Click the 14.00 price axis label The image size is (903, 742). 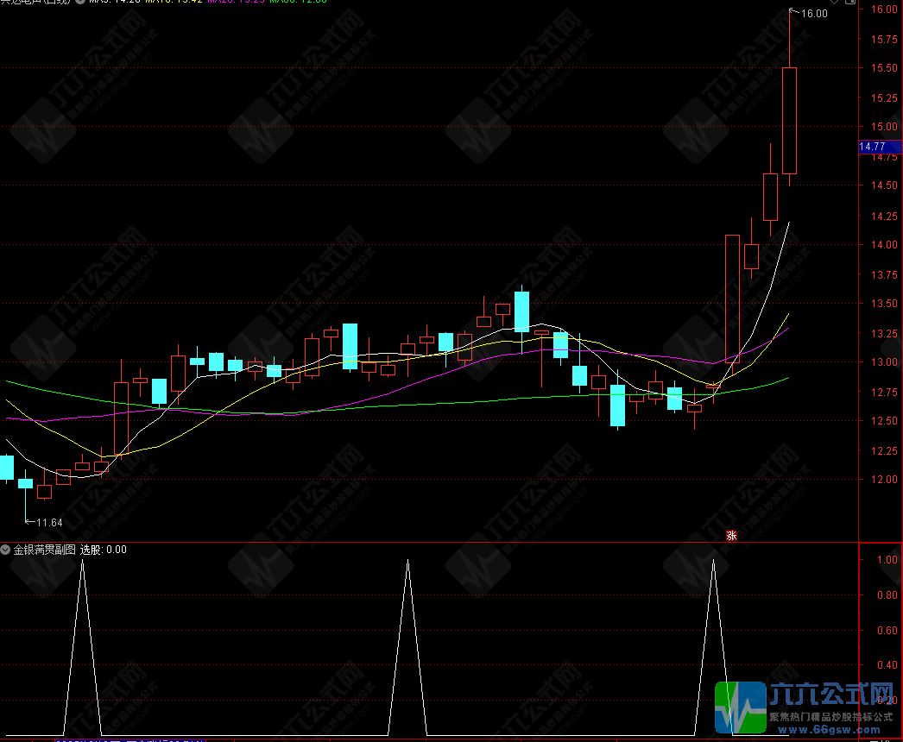coord(884,245)
